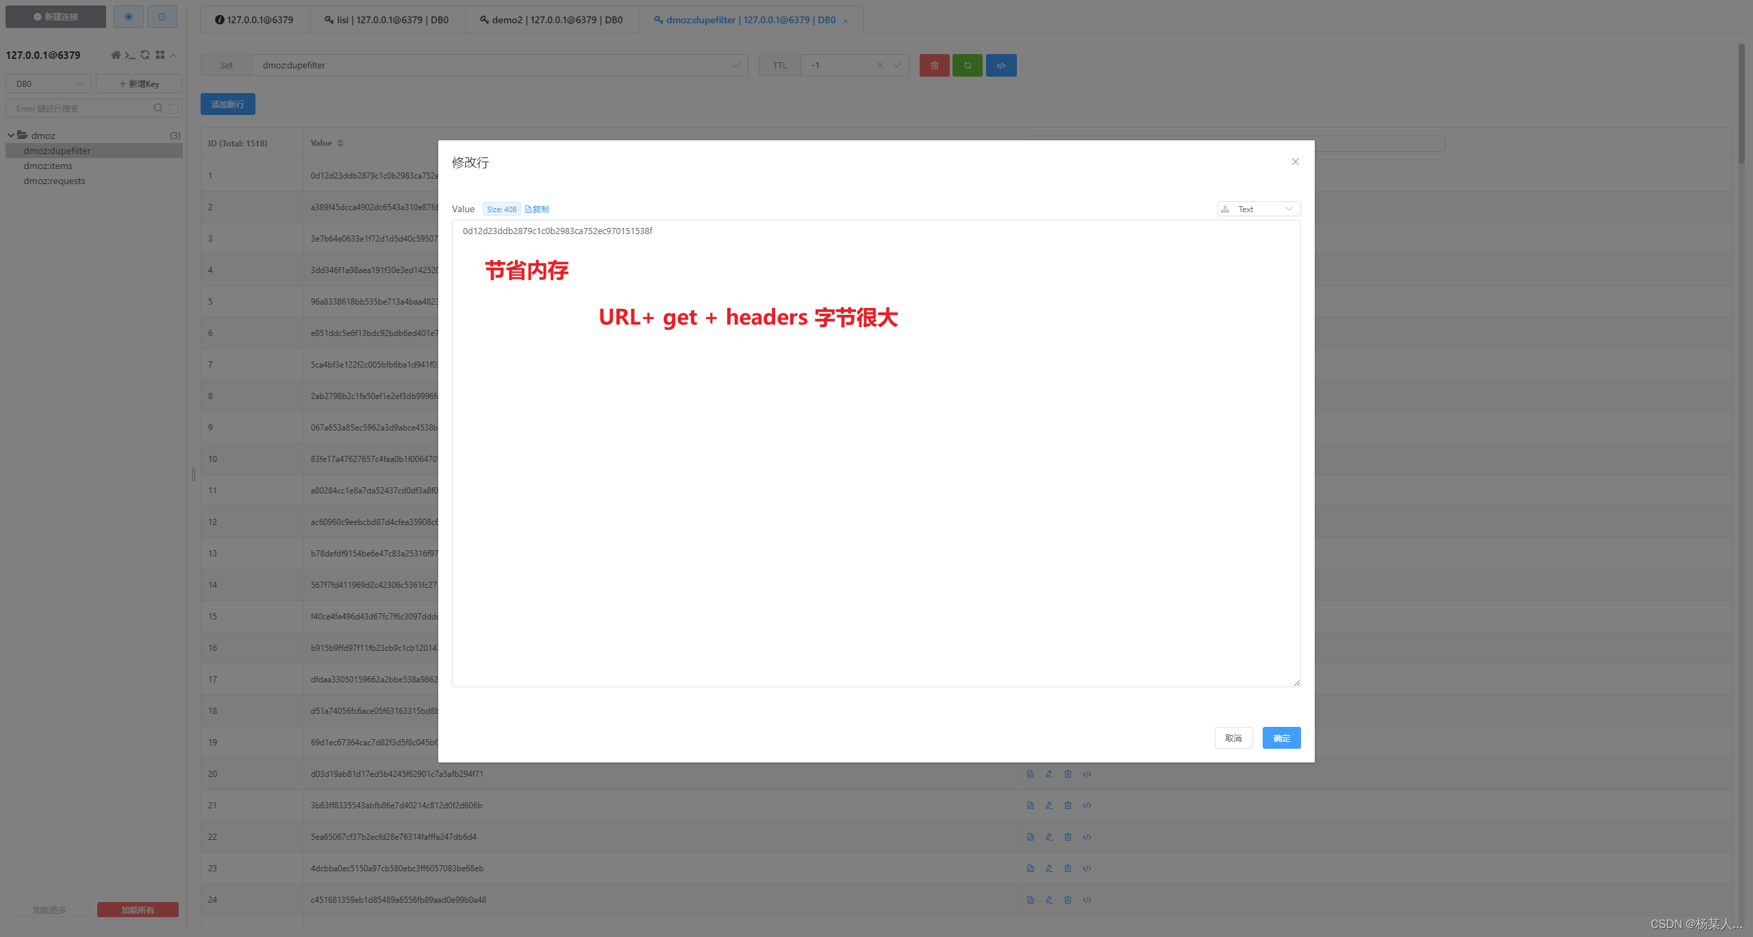Viewport: 1753px width, 937px height.
Task: Cancel the edit with 取消 button
Action: tap(1233, 738)
